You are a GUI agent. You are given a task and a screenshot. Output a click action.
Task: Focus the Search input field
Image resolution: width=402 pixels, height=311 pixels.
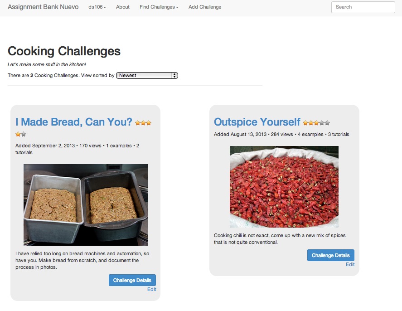(x=363, y=7)
